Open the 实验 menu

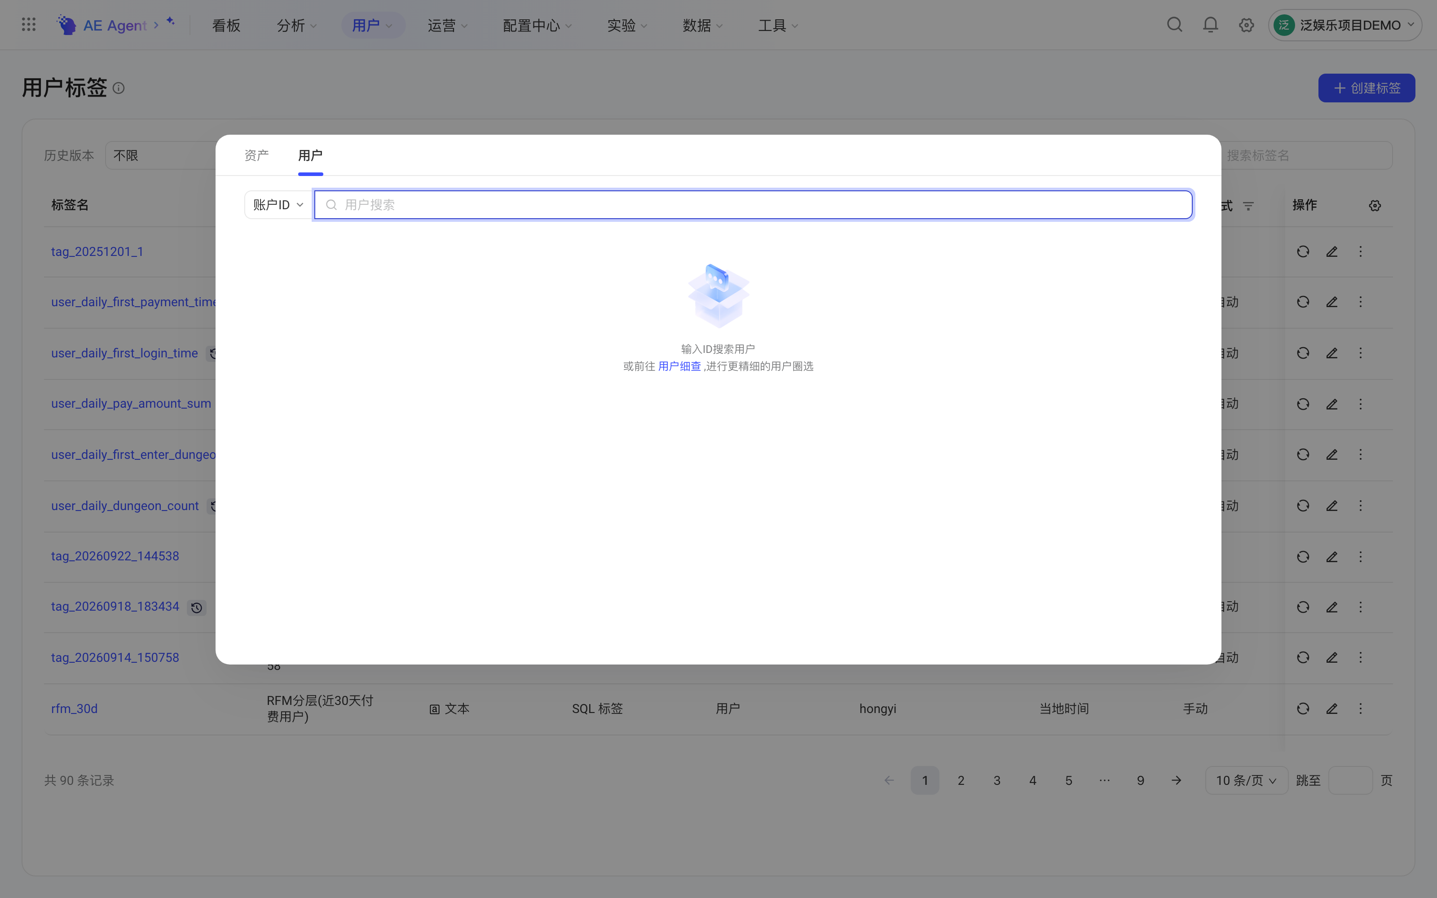click(627, 26)
